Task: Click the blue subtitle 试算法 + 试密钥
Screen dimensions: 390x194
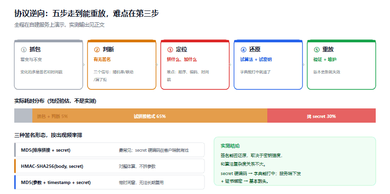Action: click(x=256, y=60)
